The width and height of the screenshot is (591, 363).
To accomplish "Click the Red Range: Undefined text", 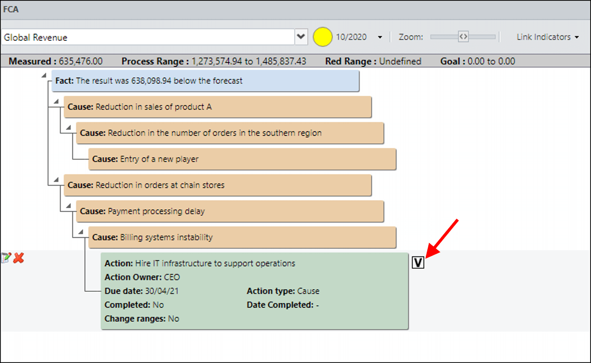I will pos(374,61).
